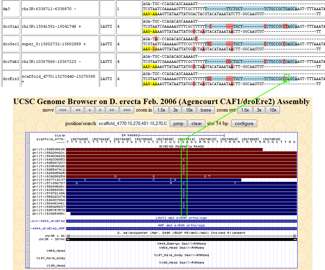Screen dimensions: 325x270
Task: Click the position/search text field
Action: click(x=132, y=123)
